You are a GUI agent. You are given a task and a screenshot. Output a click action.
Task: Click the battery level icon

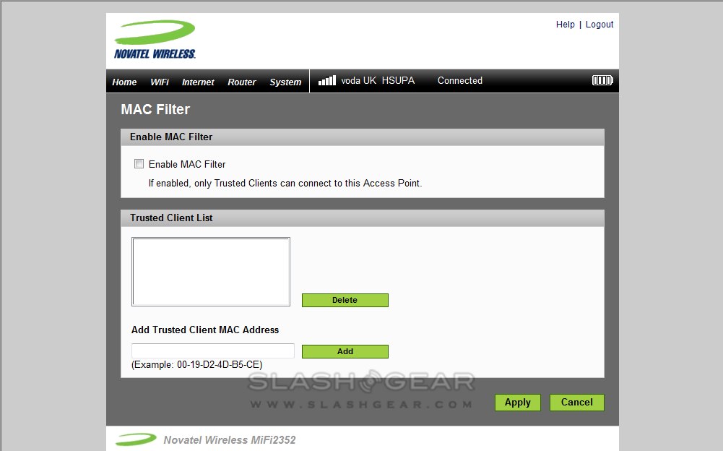(602, 80)
